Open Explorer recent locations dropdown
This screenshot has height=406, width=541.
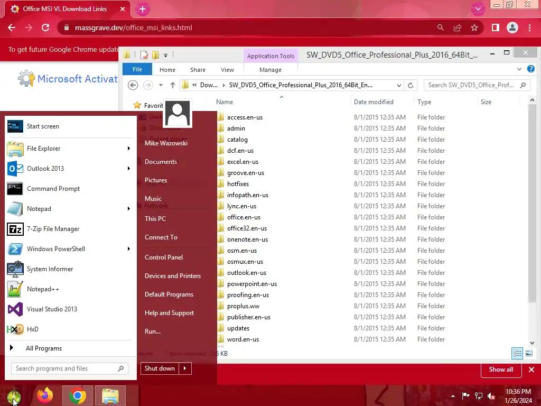tap(161, 85)
